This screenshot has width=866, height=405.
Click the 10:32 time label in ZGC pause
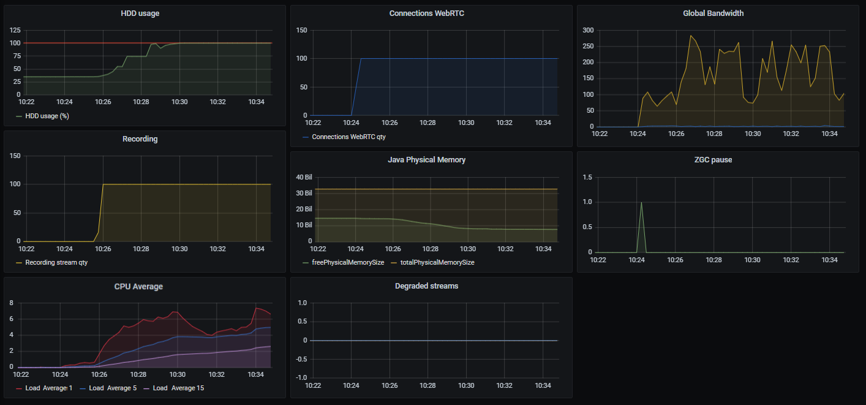click(791, 260)
